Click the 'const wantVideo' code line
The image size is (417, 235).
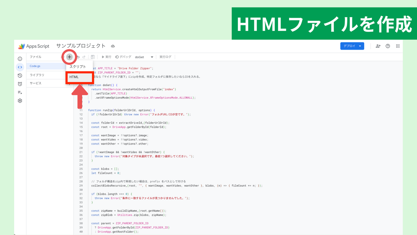tap(120, 139)
